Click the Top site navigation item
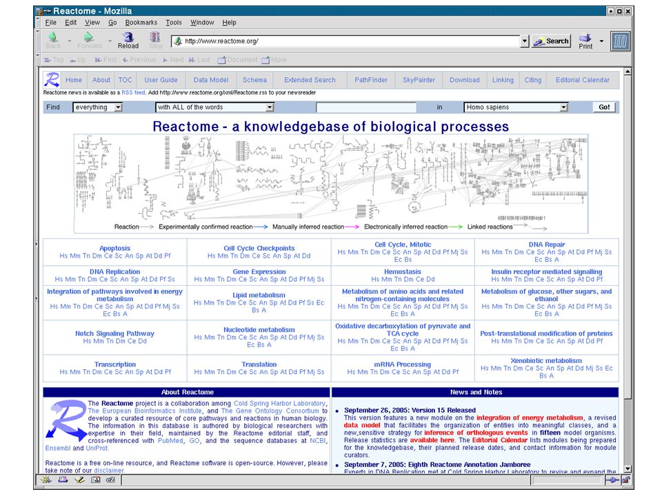The image size is (662, 496). point(54,60)
